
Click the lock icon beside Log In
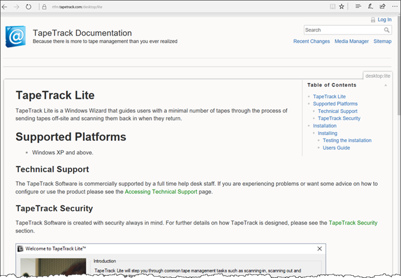[x=373, y=20]
